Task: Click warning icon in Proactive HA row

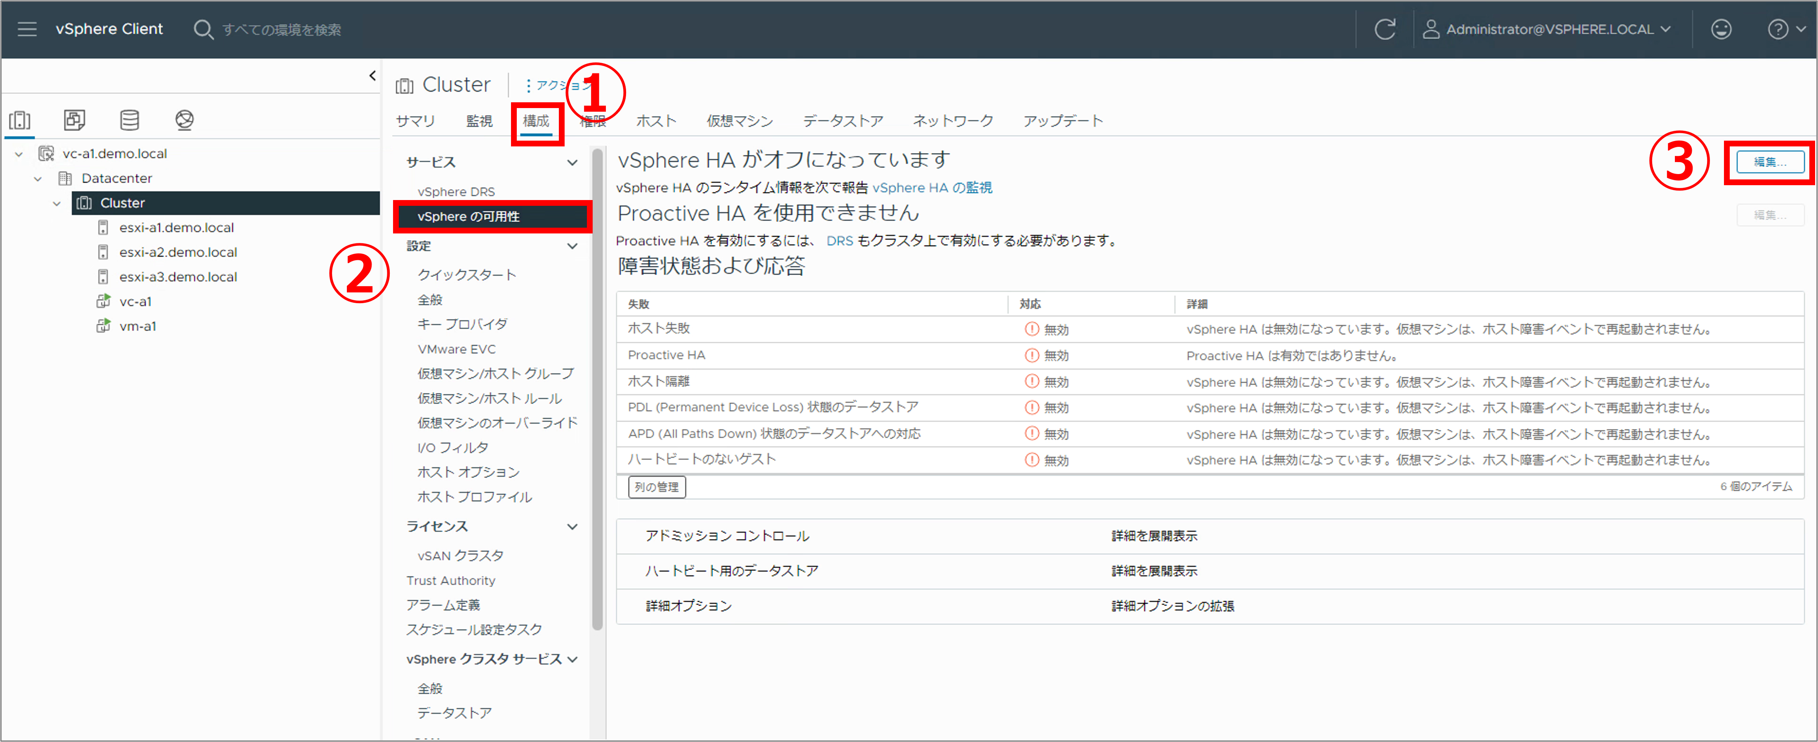Action: click(x=1032, y=355)
